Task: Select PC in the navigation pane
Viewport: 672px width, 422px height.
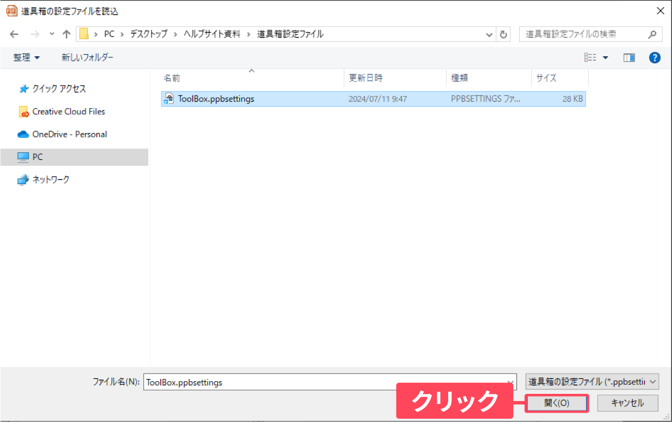Action: (74, 157)
